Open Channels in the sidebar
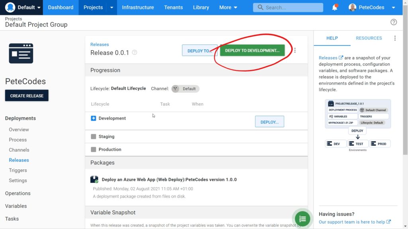 (x=19, y=150)
